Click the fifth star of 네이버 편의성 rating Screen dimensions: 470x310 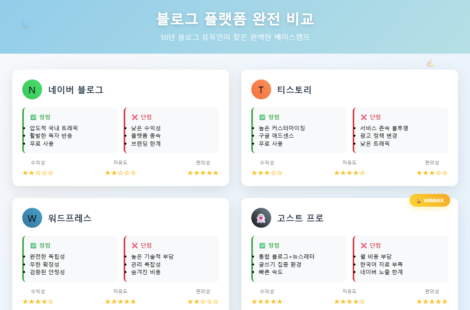pos(216,172)
